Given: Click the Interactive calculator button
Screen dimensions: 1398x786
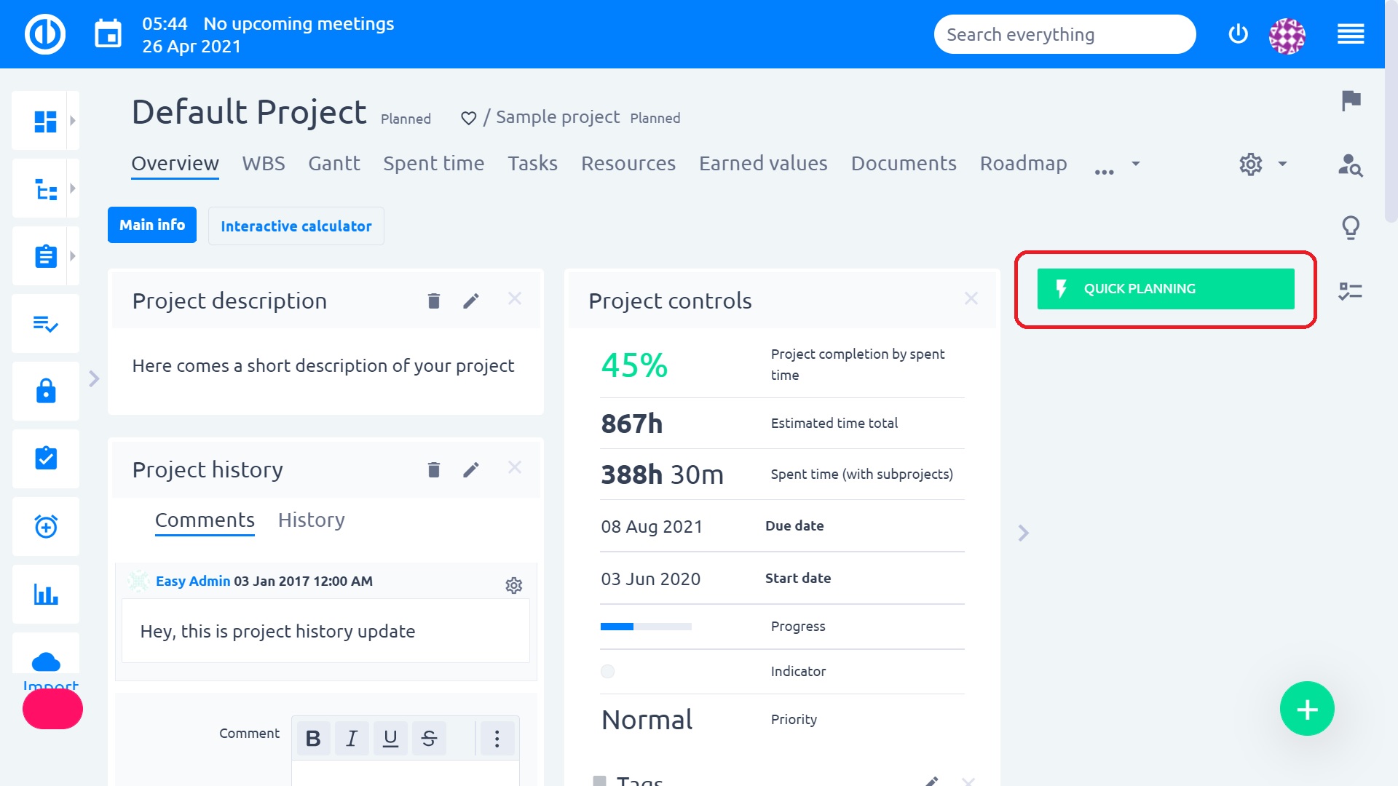Looking at the screenshot, I should [x=296, y=226].
